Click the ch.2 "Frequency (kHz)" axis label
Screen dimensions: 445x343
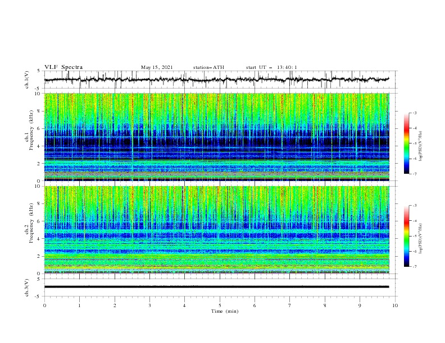[x=31, y=223]
